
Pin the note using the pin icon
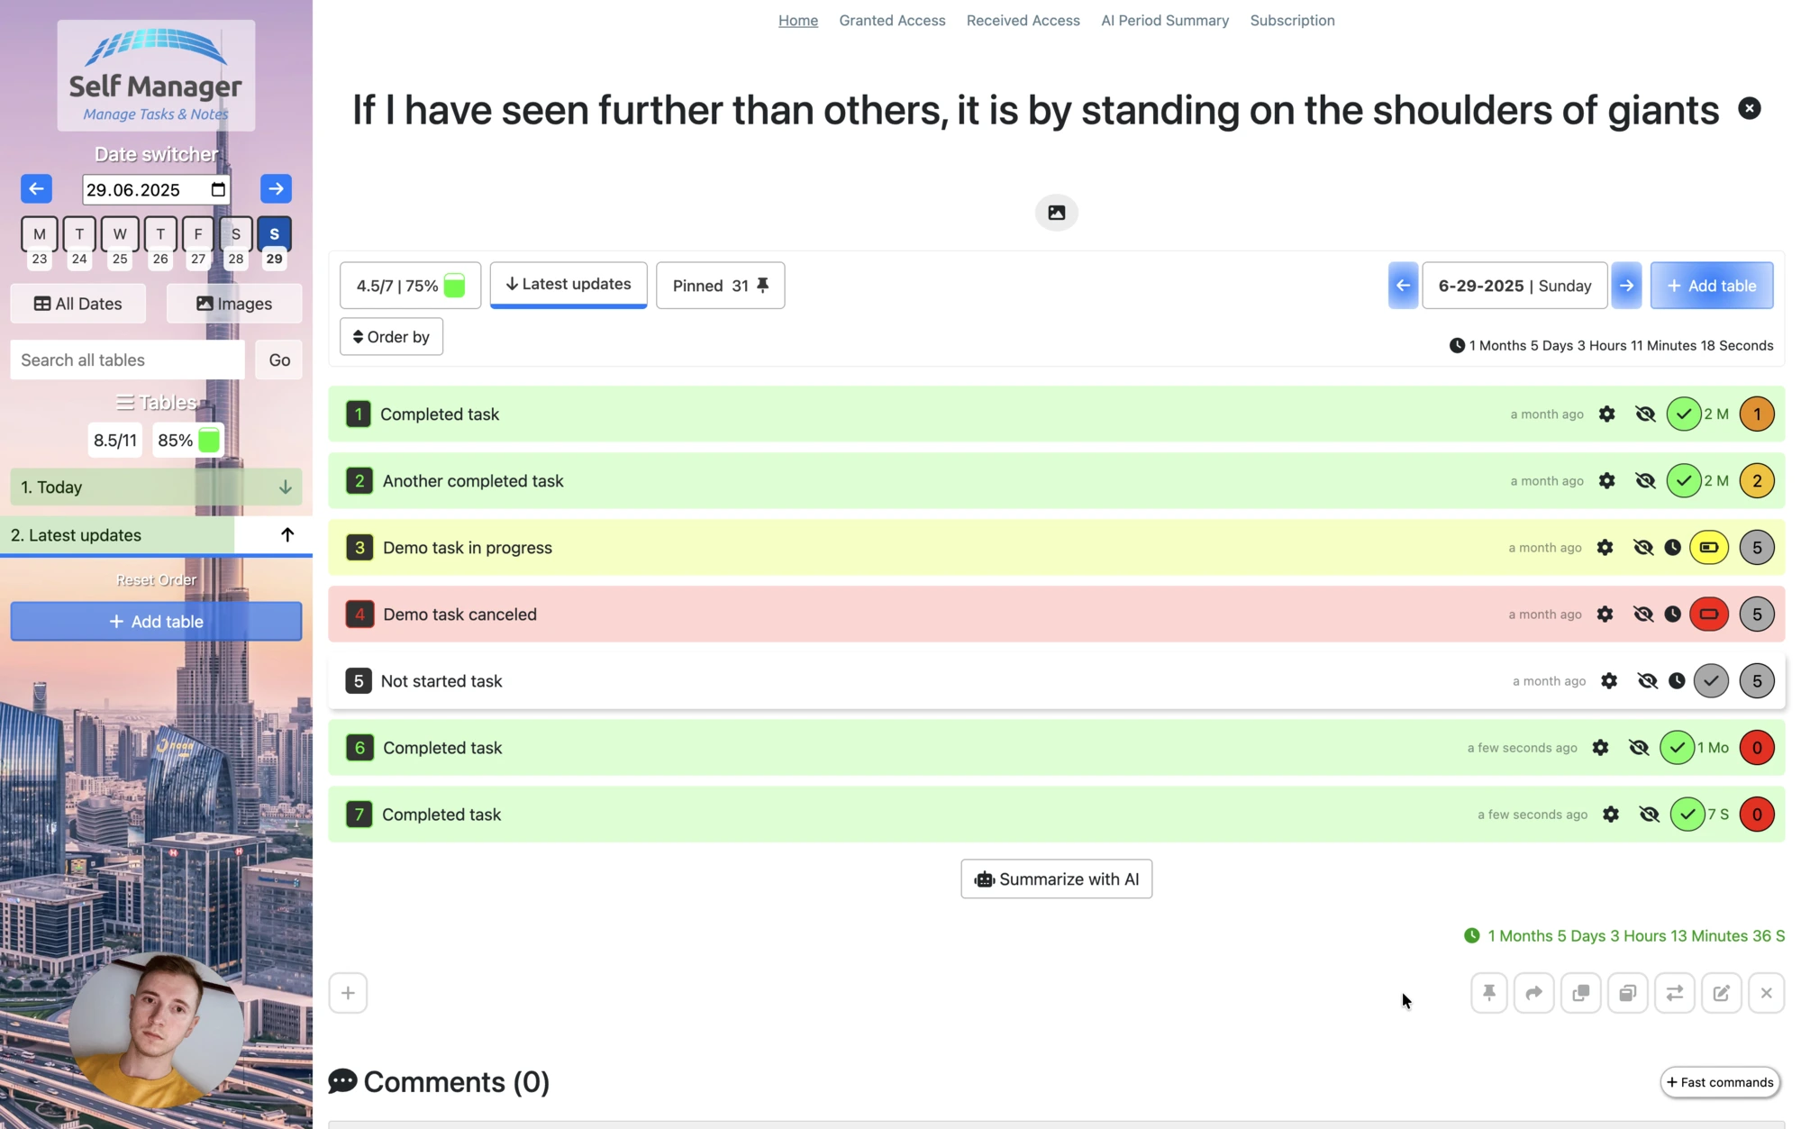point(1488,992)
